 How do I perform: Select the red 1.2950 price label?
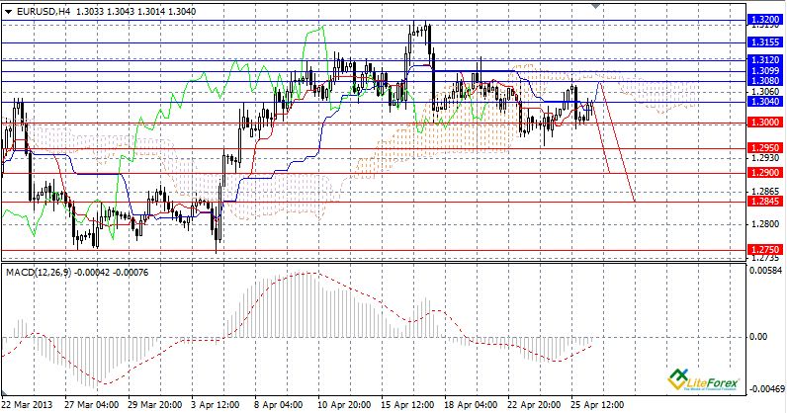[x=762, y=147]
